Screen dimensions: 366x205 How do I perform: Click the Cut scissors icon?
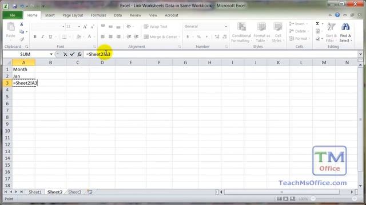(22, 24)
